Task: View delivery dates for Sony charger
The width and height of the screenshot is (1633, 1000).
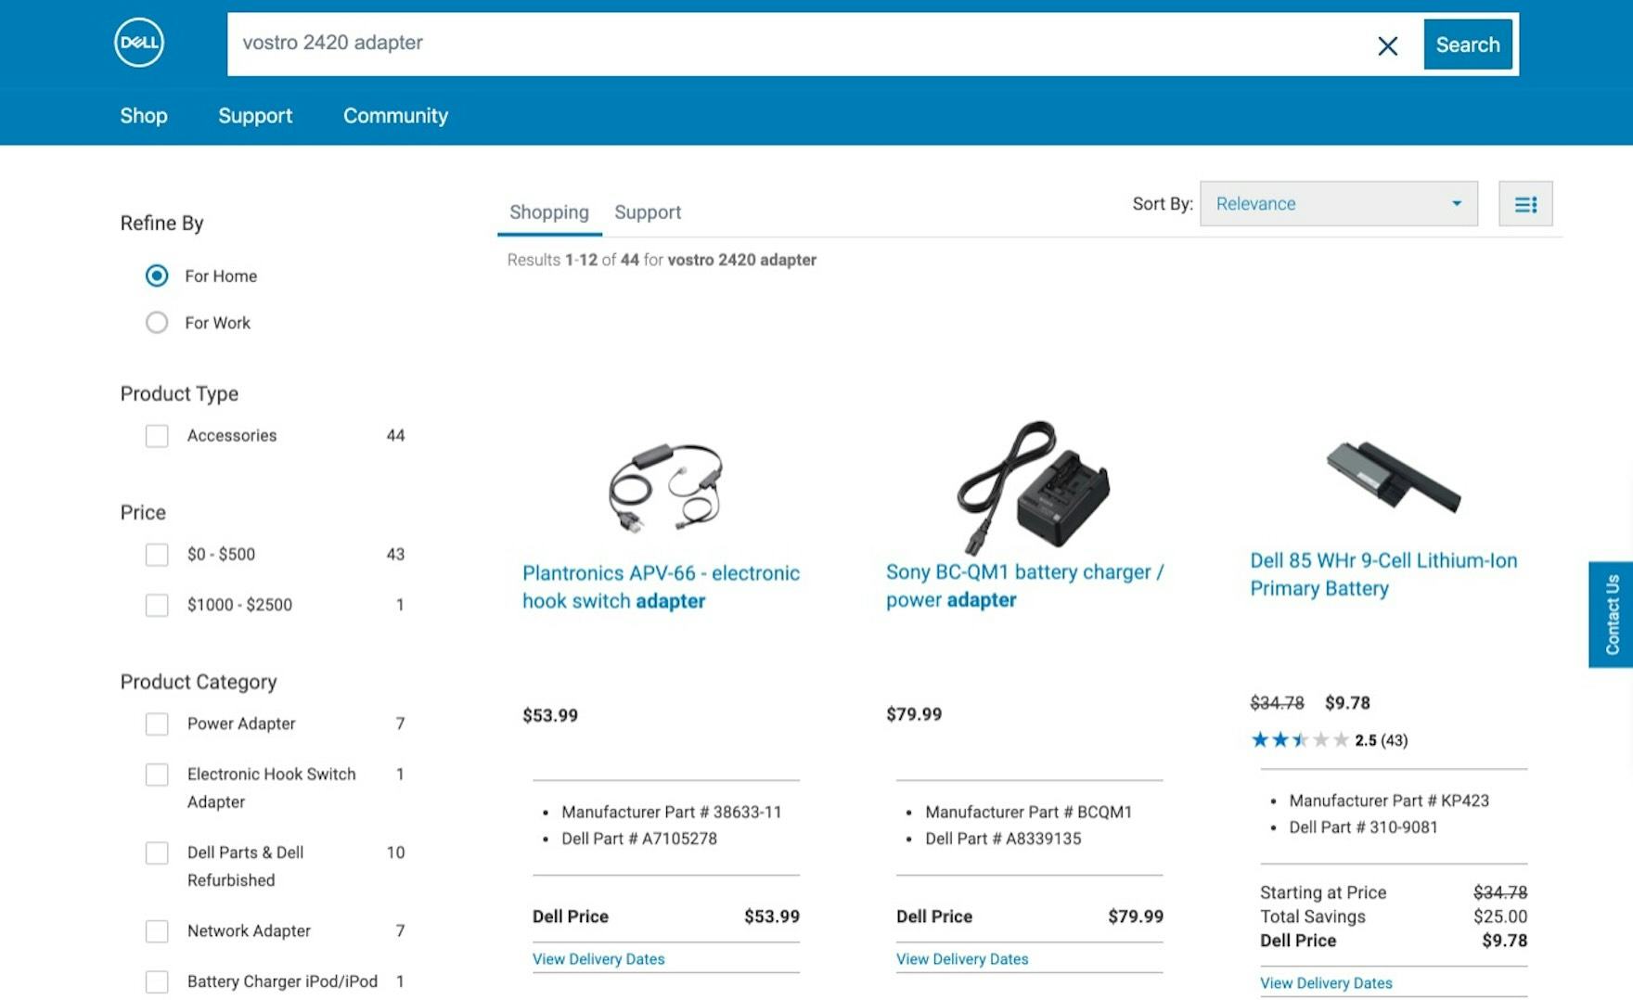Action: [x=962, y=959]
